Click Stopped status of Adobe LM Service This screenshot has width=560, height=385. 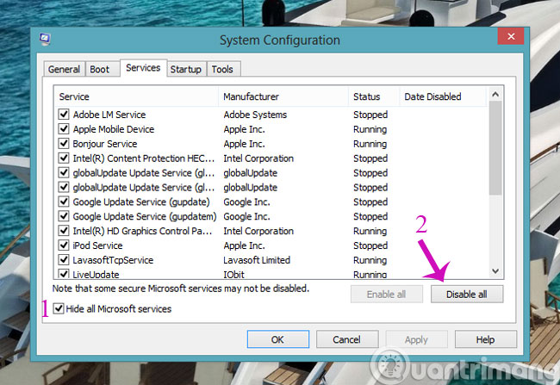click(370, 115)
